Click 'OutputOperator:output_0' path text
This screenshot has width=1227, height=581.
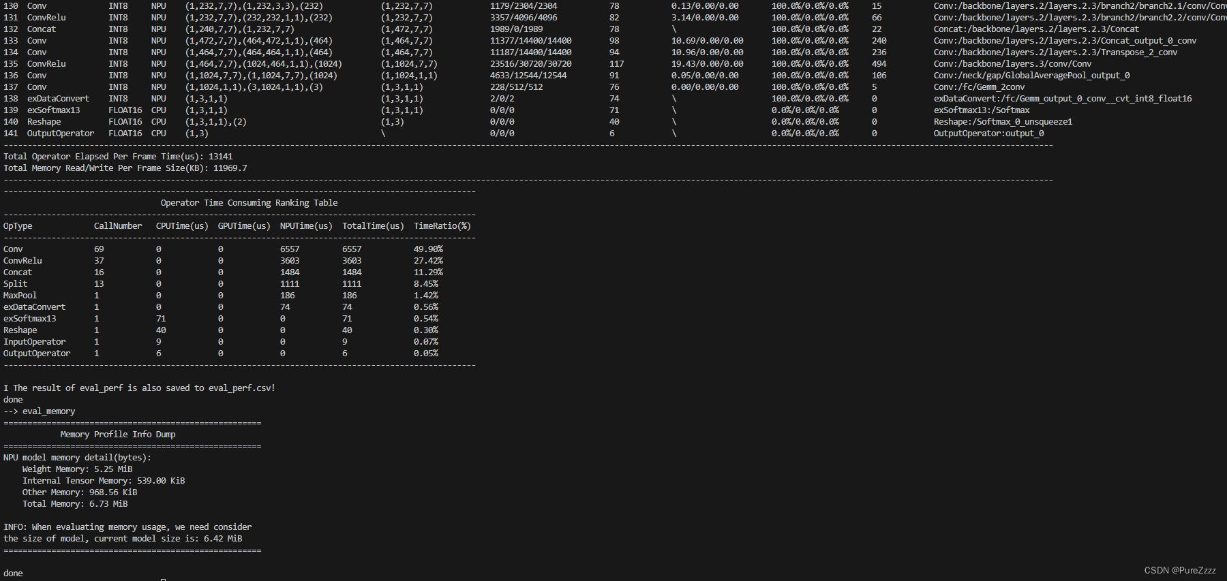(988, 133)
